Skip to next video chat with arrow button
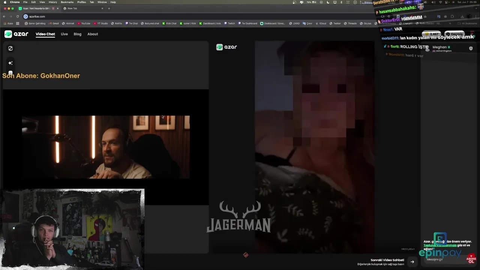Image resolution: width=480 pixels, height=270 pixels. [x=412, y=262]
